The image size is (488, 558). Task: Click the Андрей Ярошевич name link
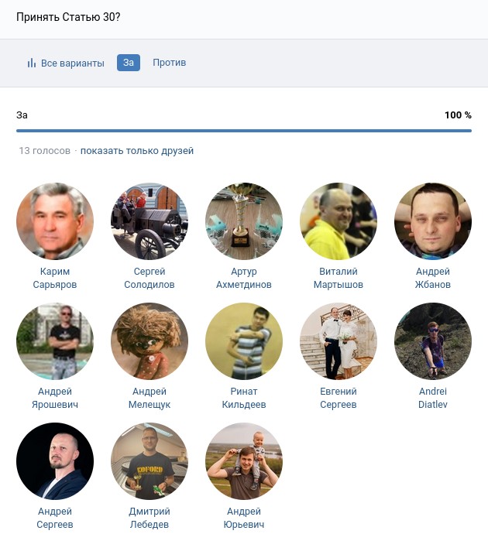pos(55,398)
